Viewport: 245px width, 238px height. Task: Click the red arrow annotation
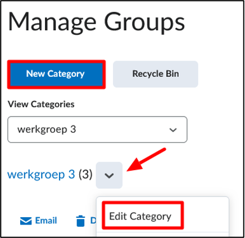click(146, 159)
